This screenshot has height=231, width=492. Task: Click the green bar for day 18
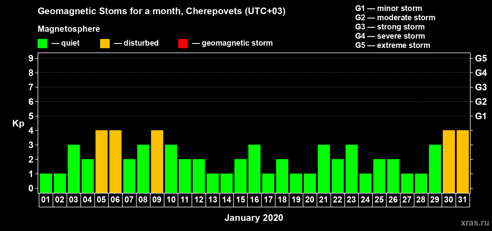[282, 176]
